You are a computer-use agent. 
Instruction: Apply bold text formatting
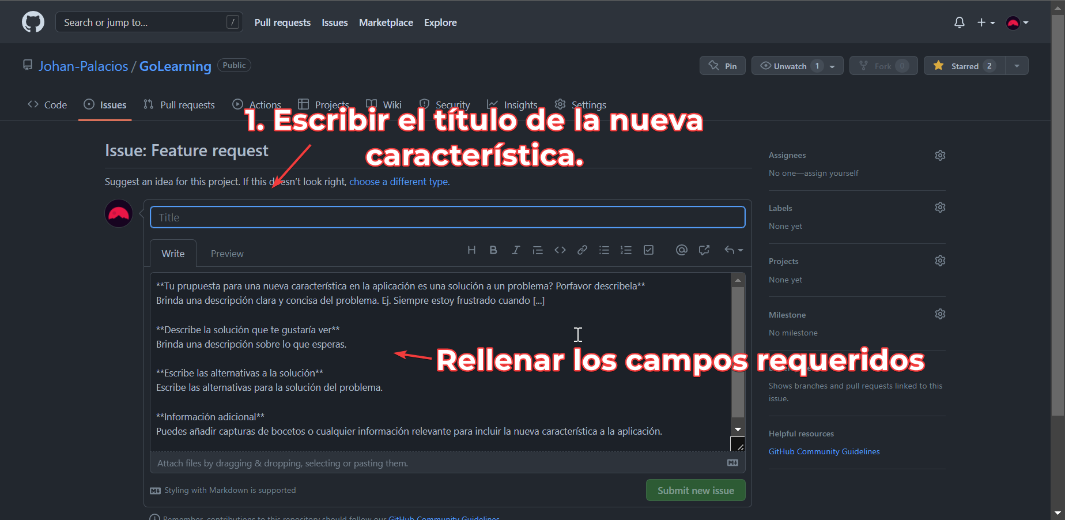pyautogui.click(x=493, y=250)
